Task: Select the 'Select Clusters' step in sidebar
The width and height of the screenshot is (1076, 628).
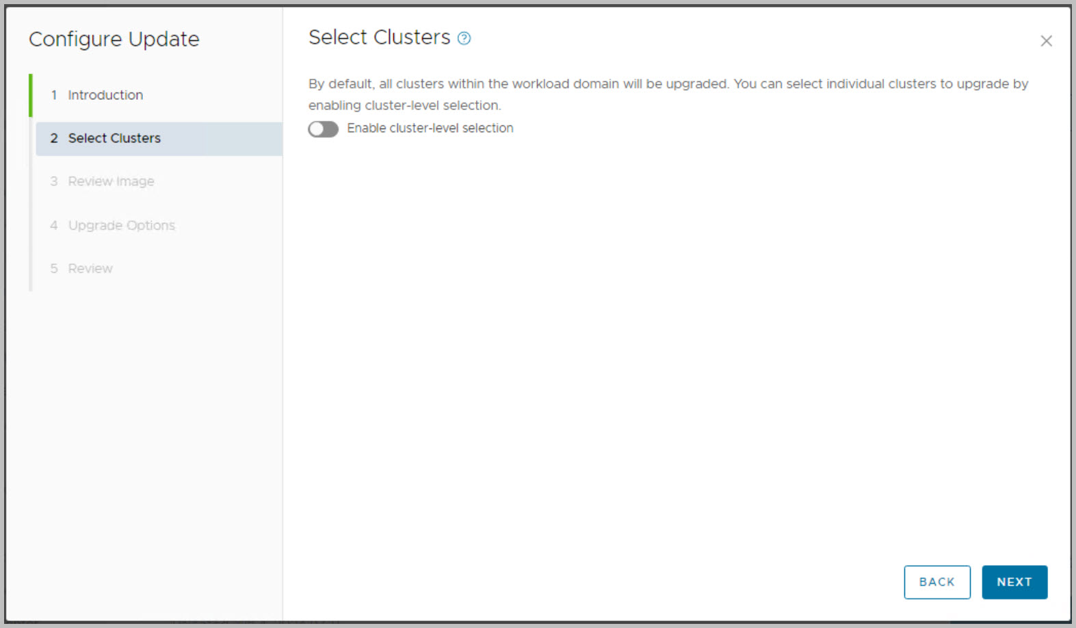Action: coord(114,138)
